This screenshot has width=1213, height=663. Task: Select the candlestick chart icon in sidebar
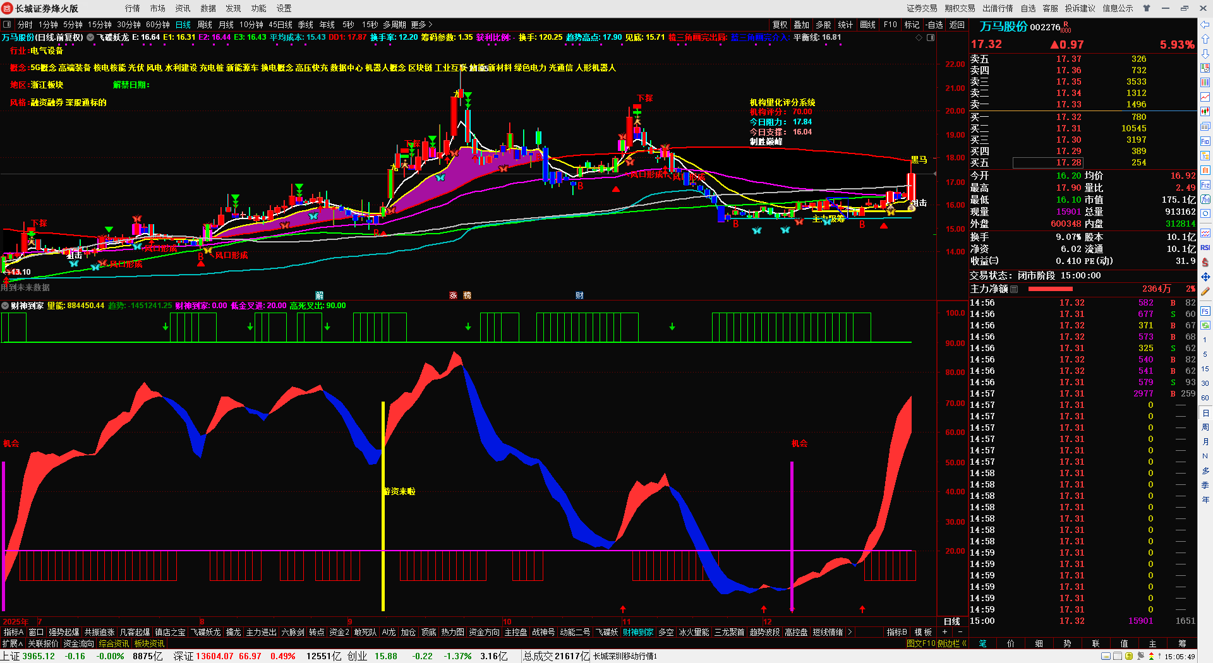[x=1205, y=111]
